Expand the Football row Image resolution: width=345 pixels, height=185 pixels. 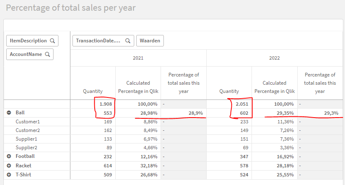pos(9,157)
